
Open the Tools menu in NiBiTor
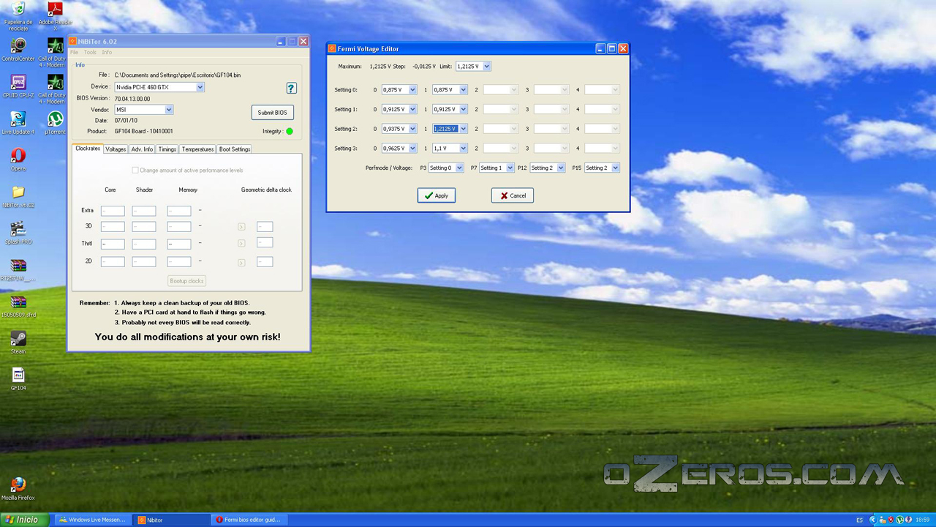pos(90,53)
